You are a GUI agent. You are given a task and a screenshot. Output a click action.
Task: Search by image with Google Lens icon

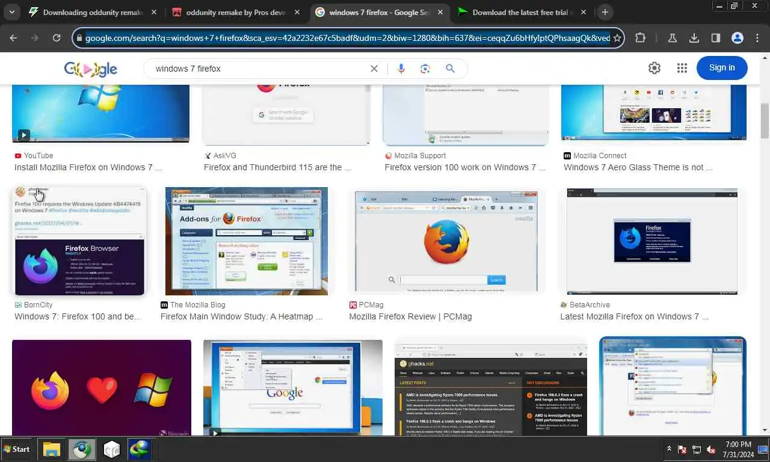tap(425, 69)
